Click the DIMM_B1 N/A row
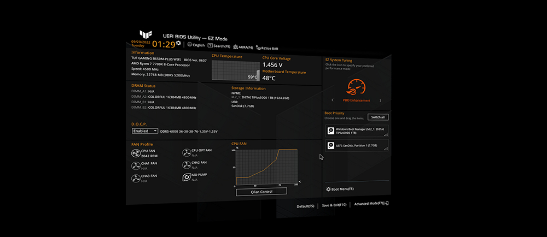 coord(143,102)
